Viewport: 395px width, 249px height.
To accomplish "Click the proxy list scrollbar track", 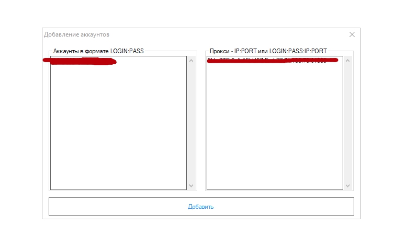I will point(347,123).
